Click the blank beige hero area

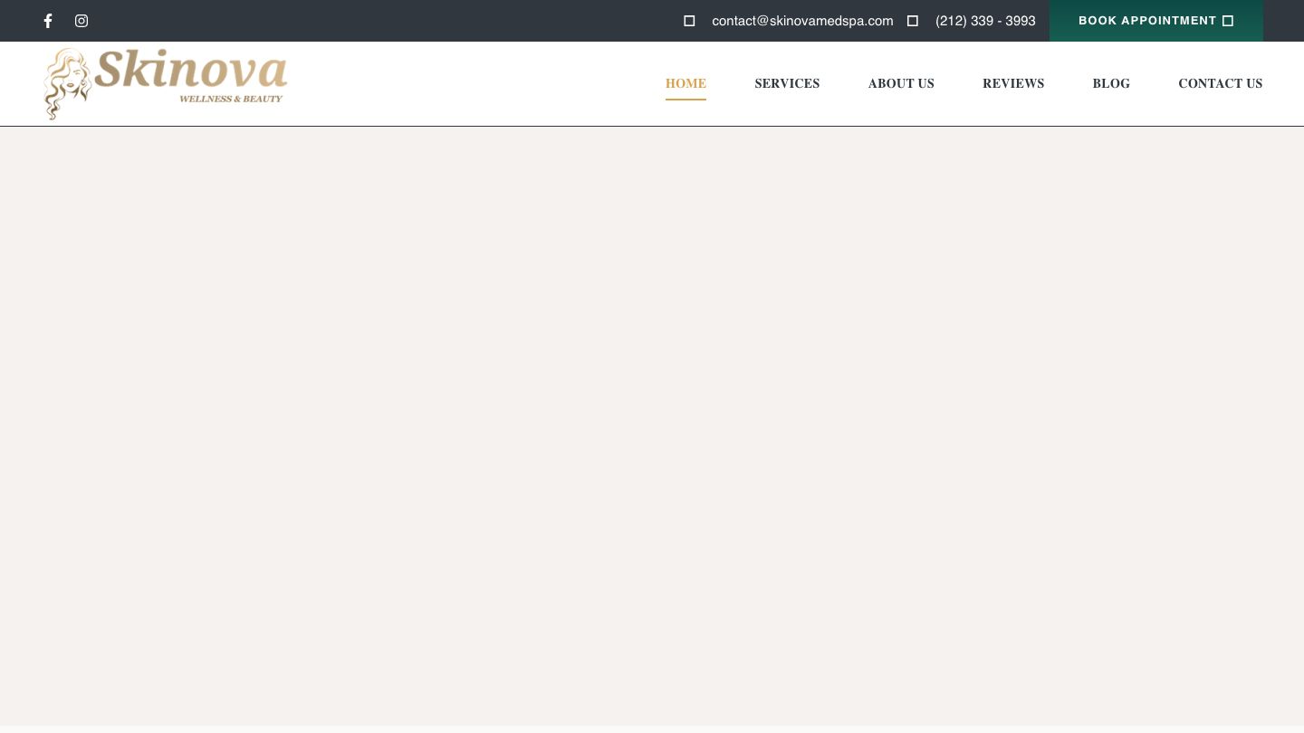coord(652,425)
